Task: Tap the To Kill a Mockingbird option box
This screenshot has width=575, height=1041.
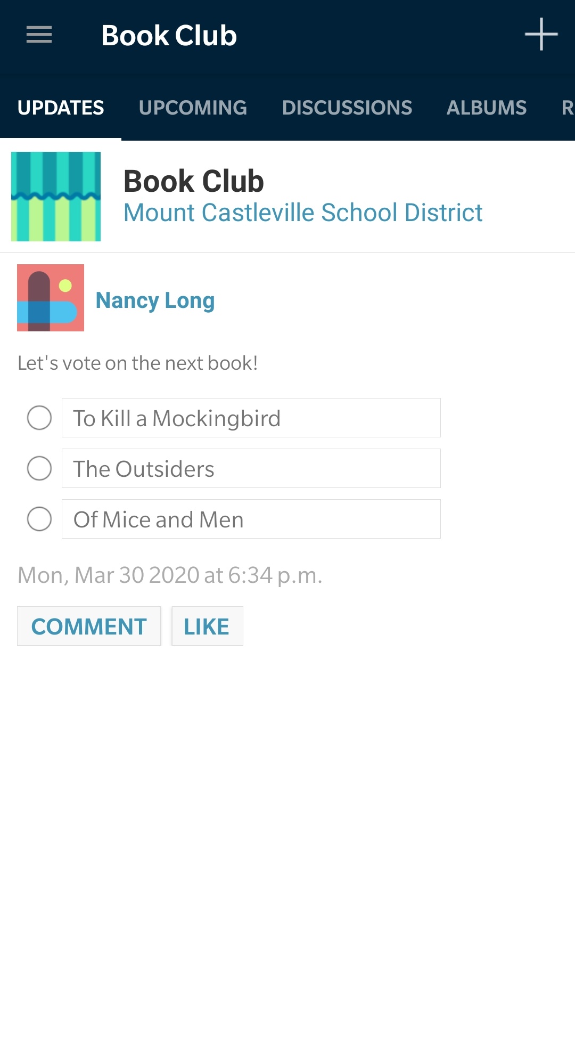Action: click(251, 418)
